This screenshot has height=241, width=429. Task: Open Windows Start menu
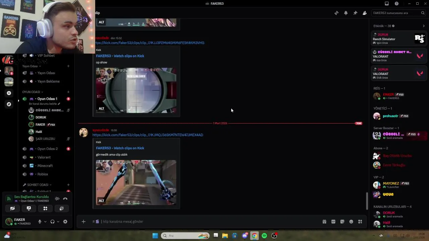coord(155,236)
